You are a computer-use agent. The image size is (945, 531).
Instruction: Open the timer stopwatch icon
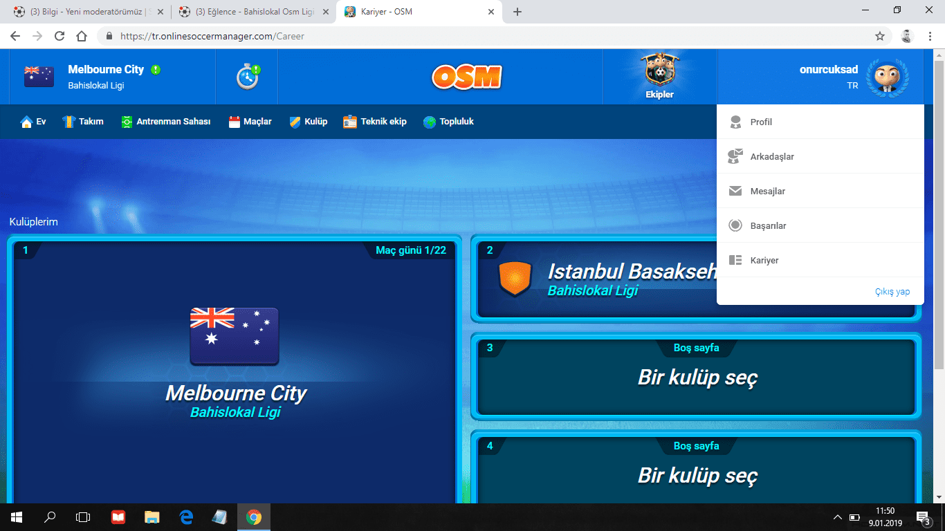coord(248,77)
